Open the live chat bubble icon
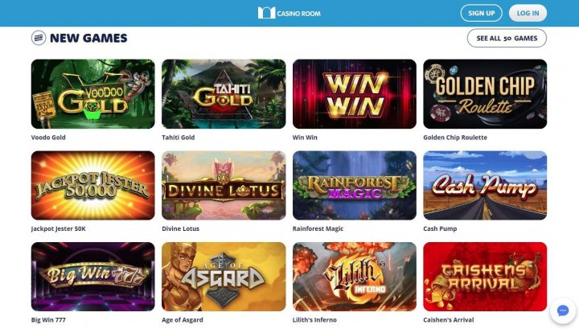The width and height of the screenshot is (579, 329). (563, 311)
